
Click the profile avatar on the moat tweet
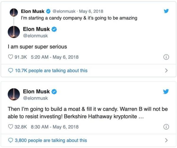coord(14,95)
